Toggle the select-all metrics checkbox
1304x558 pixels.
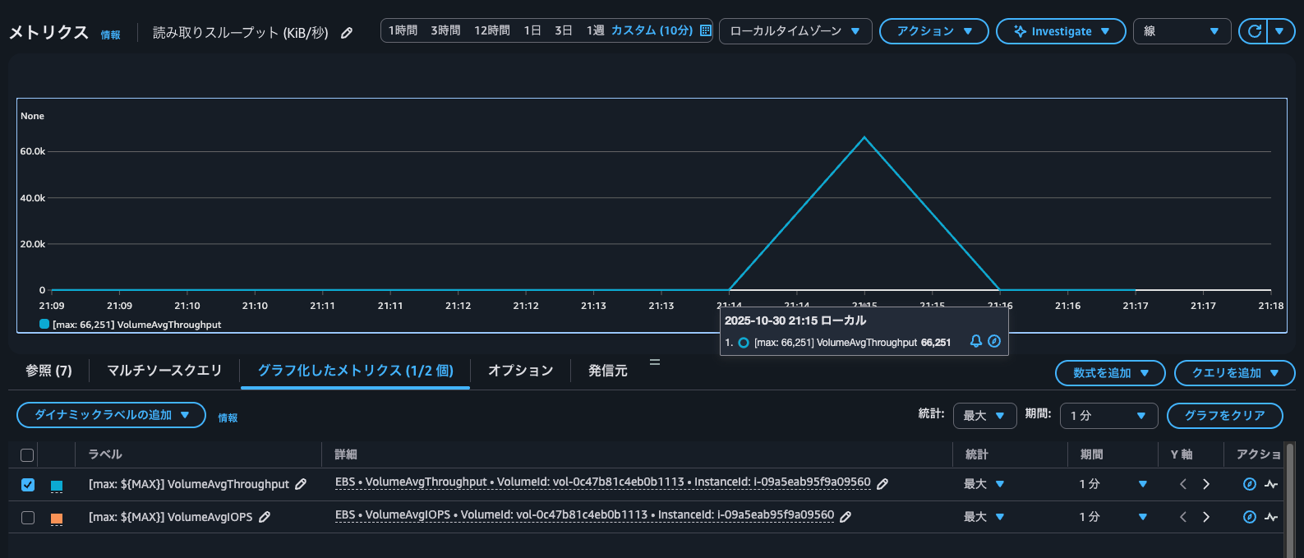27,454
